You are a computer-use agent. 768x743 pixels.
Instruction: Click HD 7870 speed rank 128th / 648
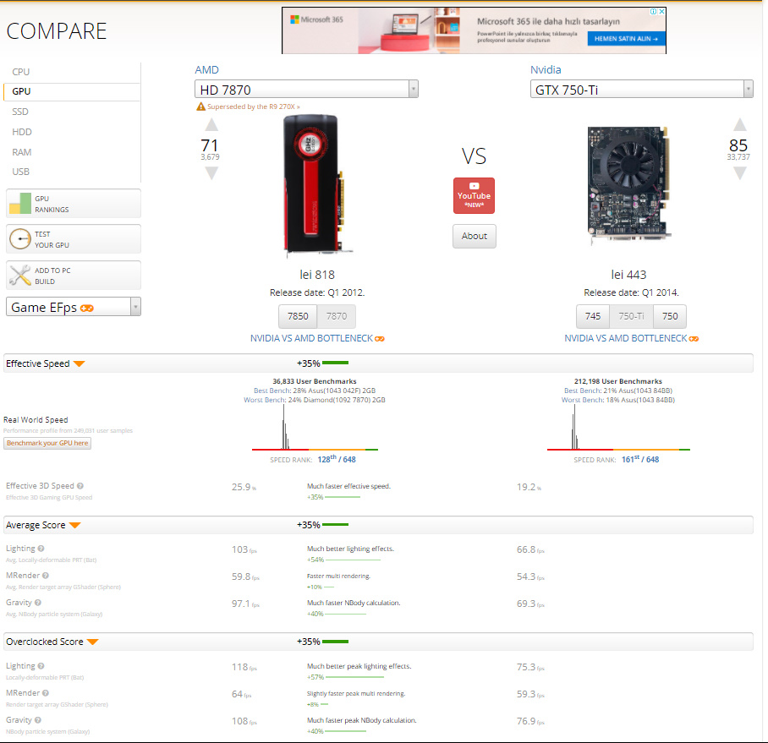click(337, 460)
